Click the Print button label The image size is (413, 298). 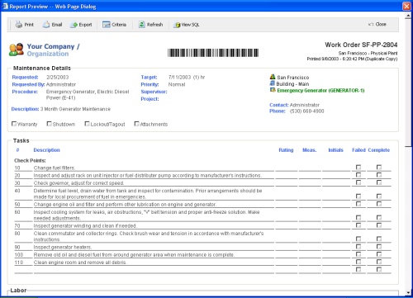(x=29, y=25)
